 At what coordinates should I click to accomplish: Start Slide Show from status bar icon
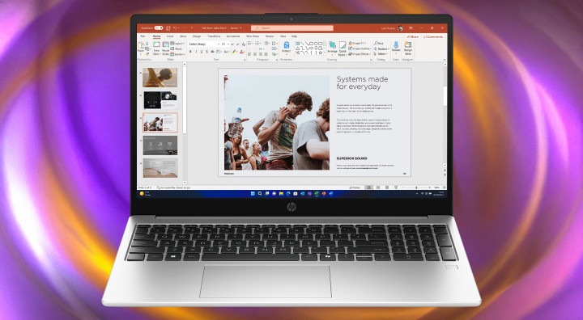396,187
